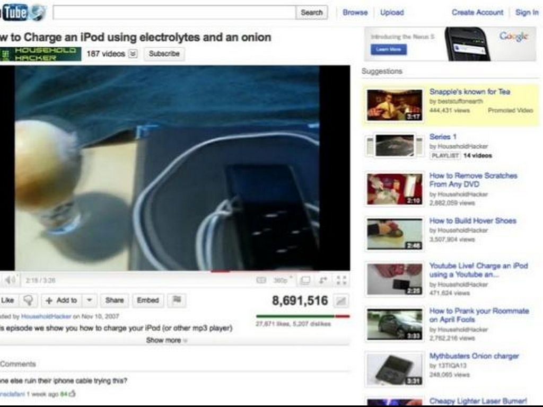Open HouseholdHacker link in the upload description
The image size is (543, 407).
tap(46, 316)
